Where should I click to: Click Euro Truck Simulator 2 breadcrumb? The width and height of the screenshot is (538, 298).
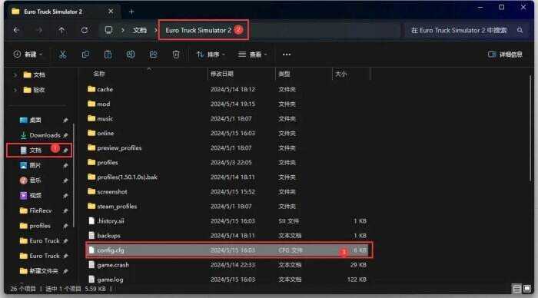pos(198,30)
